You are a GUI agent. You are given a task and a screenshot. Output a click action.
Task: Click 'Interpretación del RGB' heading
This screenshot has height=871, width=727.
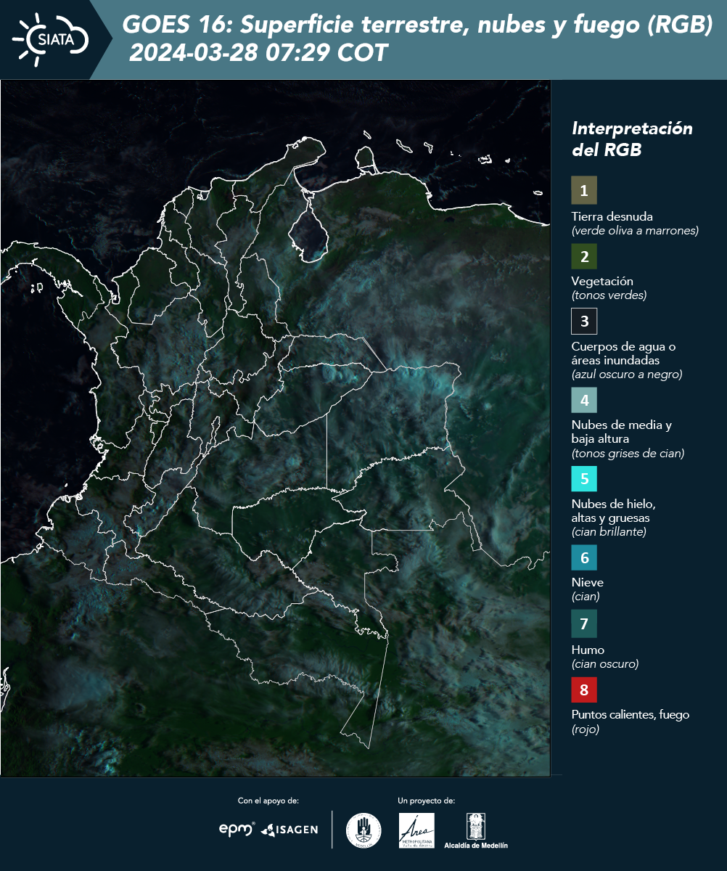click(632, 139)
